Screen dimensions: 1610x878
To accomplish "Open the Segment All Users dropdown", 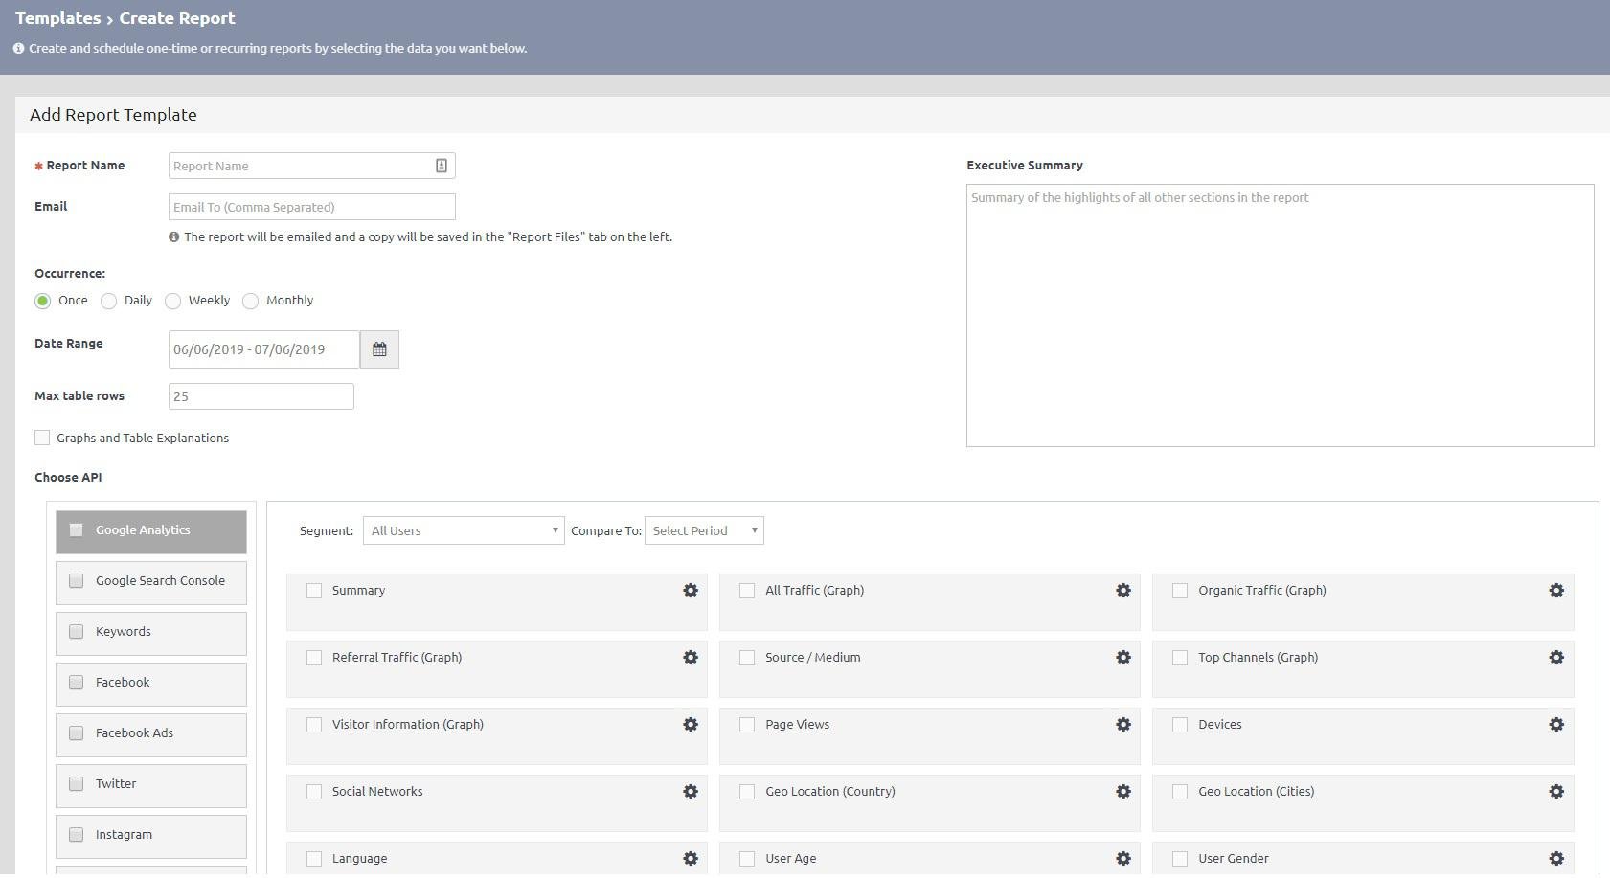I will pyautogui.click(x=464, y=530).
